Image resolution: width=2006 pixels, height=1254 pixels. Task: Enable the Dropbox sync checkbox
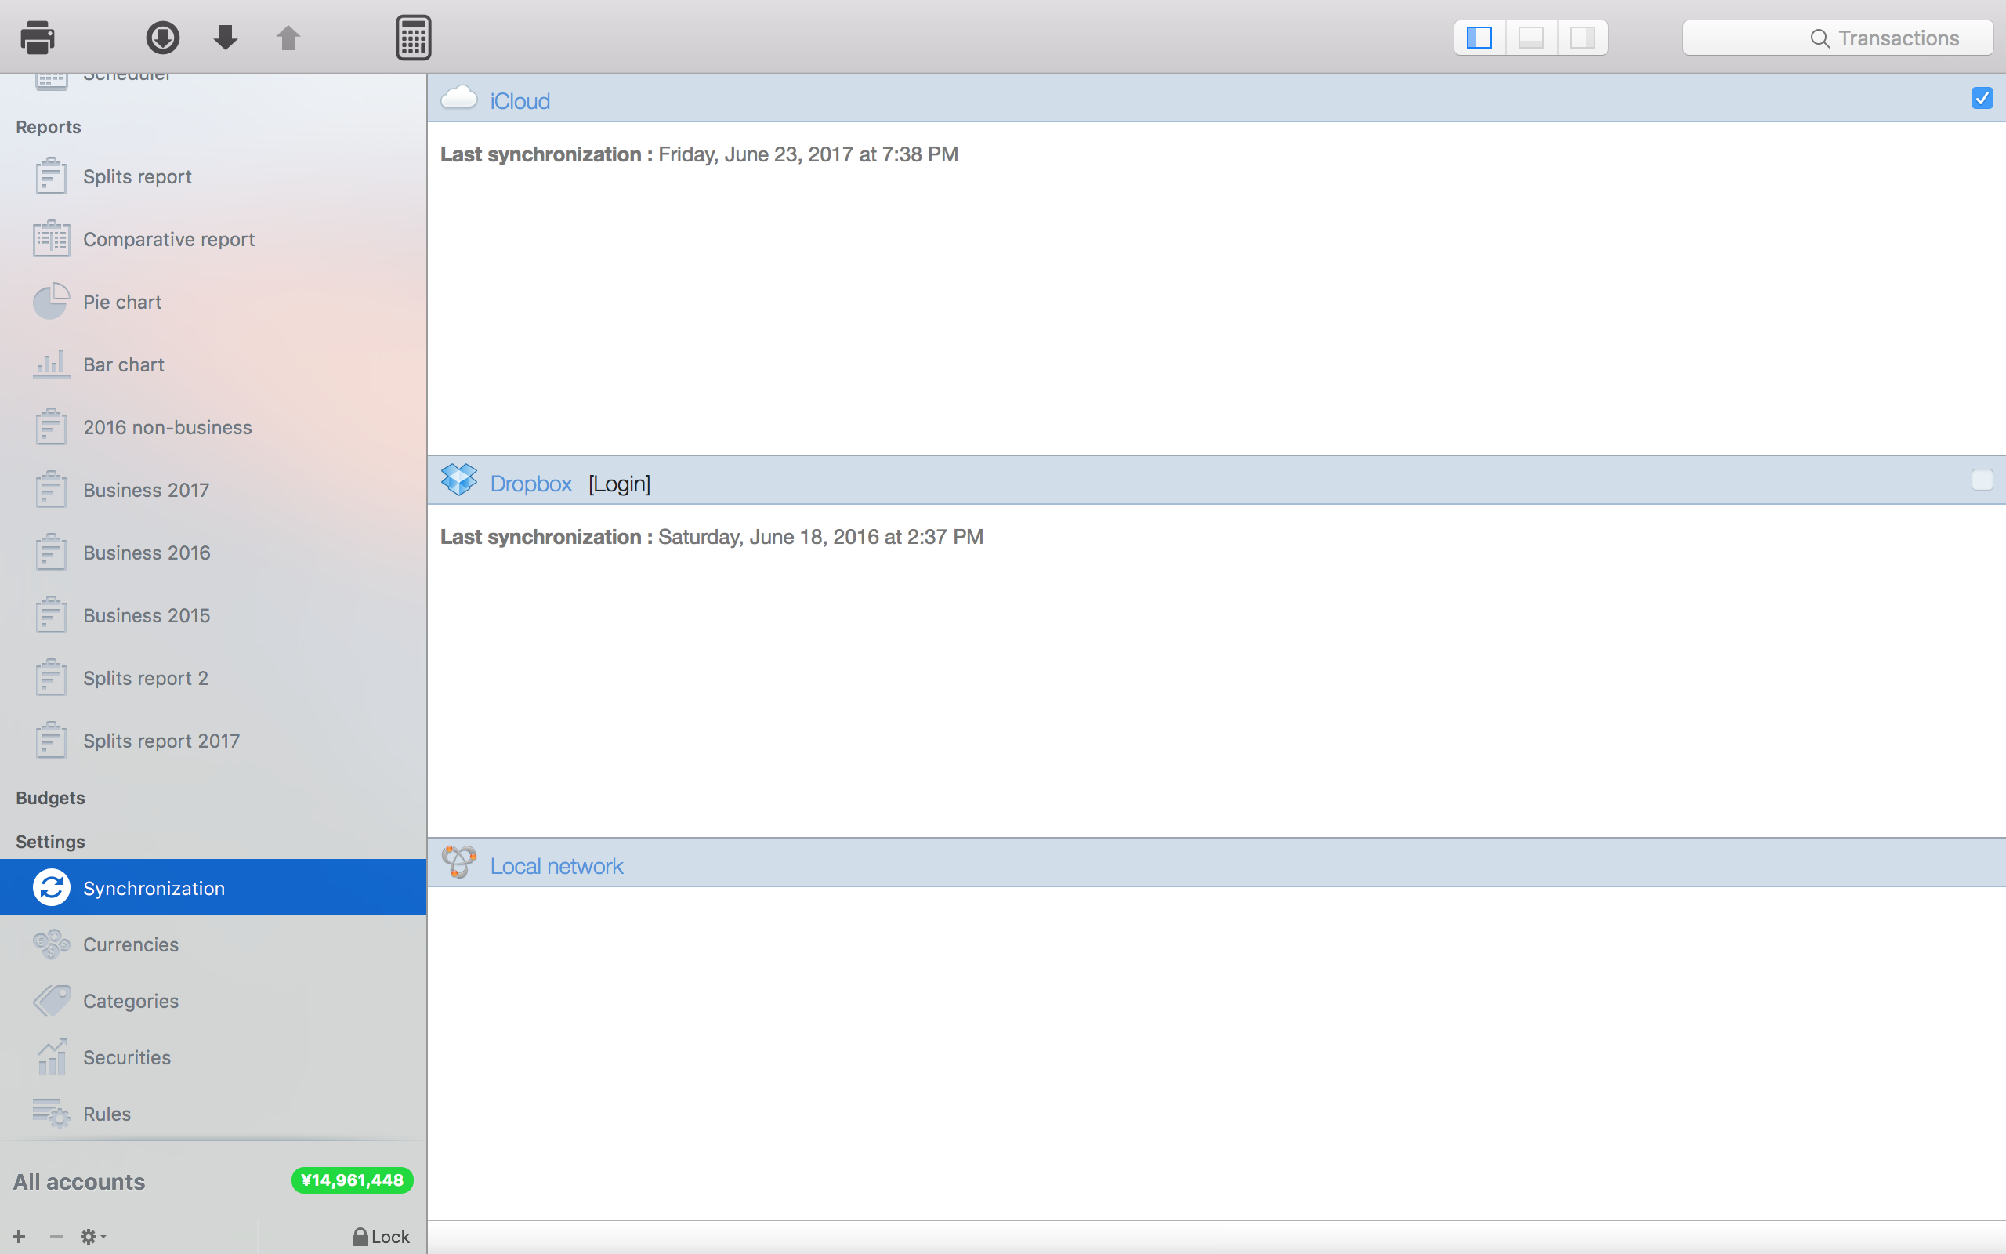click(1981, 480)
